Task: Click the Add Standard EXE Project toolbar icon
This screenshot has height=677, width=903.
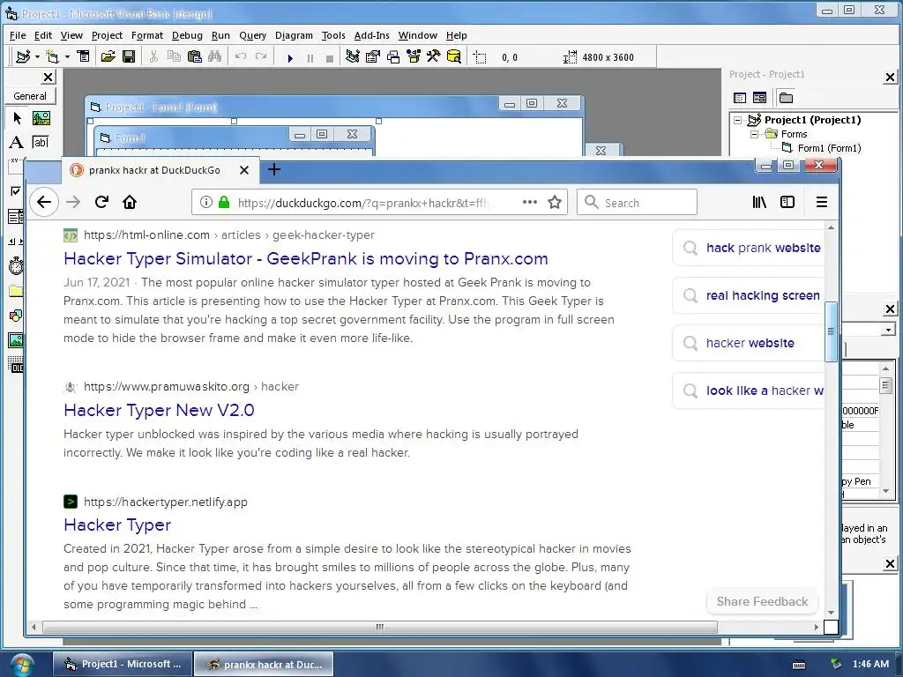Action: tap(23, 56)
